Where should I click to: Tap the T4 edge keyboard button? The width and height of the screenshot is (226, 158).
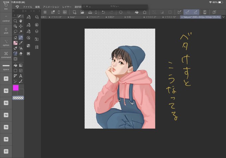[x=6, y=115]
